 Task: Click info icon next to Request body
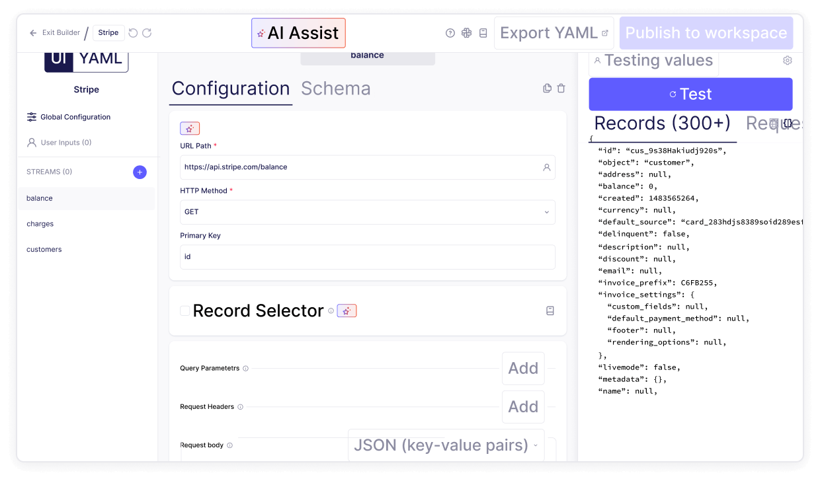[x=229, y=445]
